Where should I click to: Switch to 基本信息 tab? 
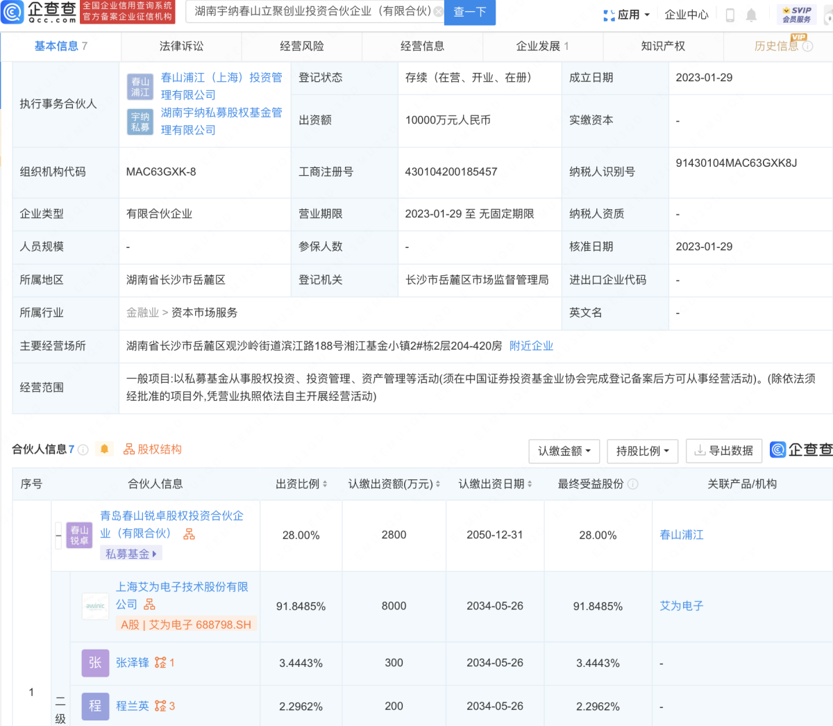tap(61, 46)
